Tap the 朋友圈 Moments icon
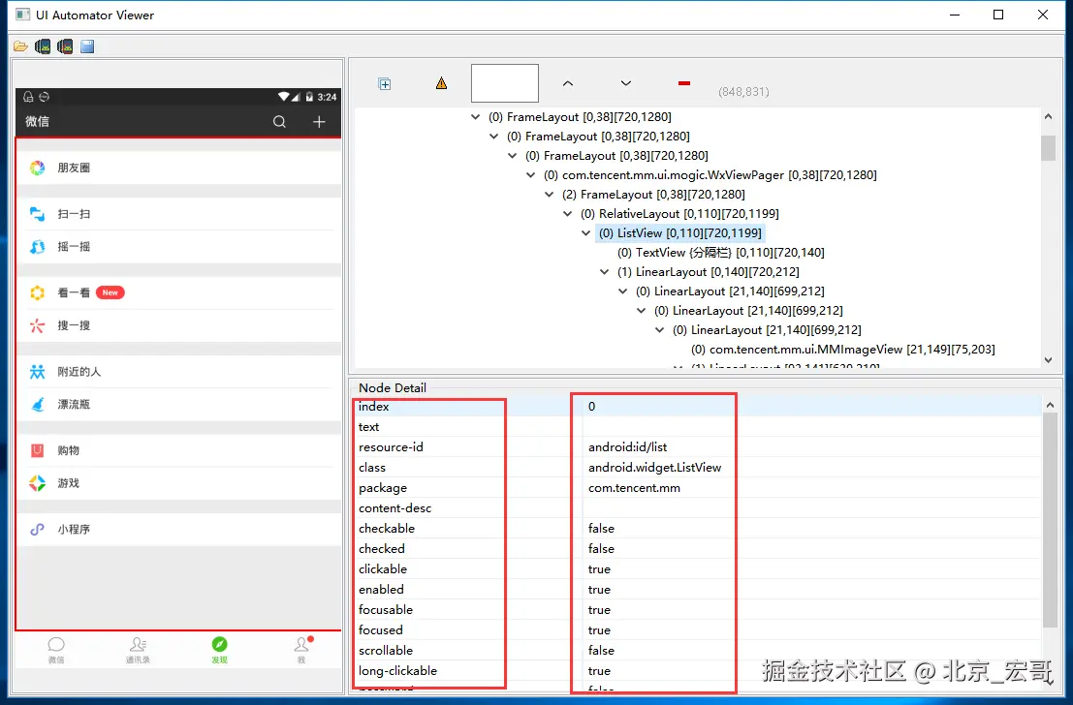 pos(37,168)
